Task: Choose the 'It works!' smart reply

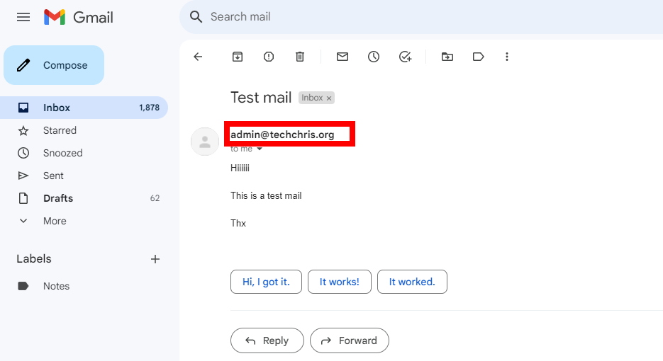Action: coord(339,282)
